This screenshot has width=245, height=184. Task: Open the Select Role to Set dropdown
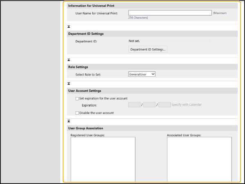click(142, 74)
